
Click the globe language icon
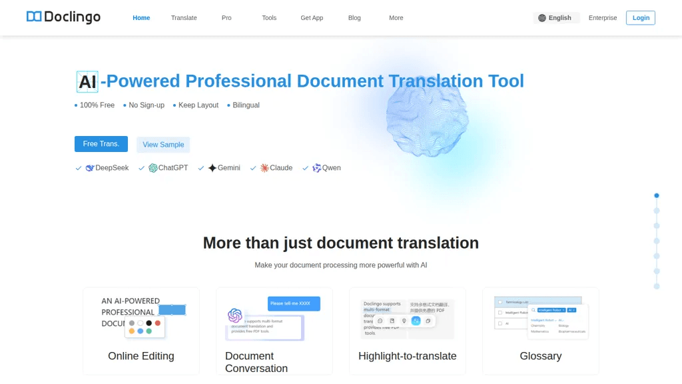coord(542,18)
